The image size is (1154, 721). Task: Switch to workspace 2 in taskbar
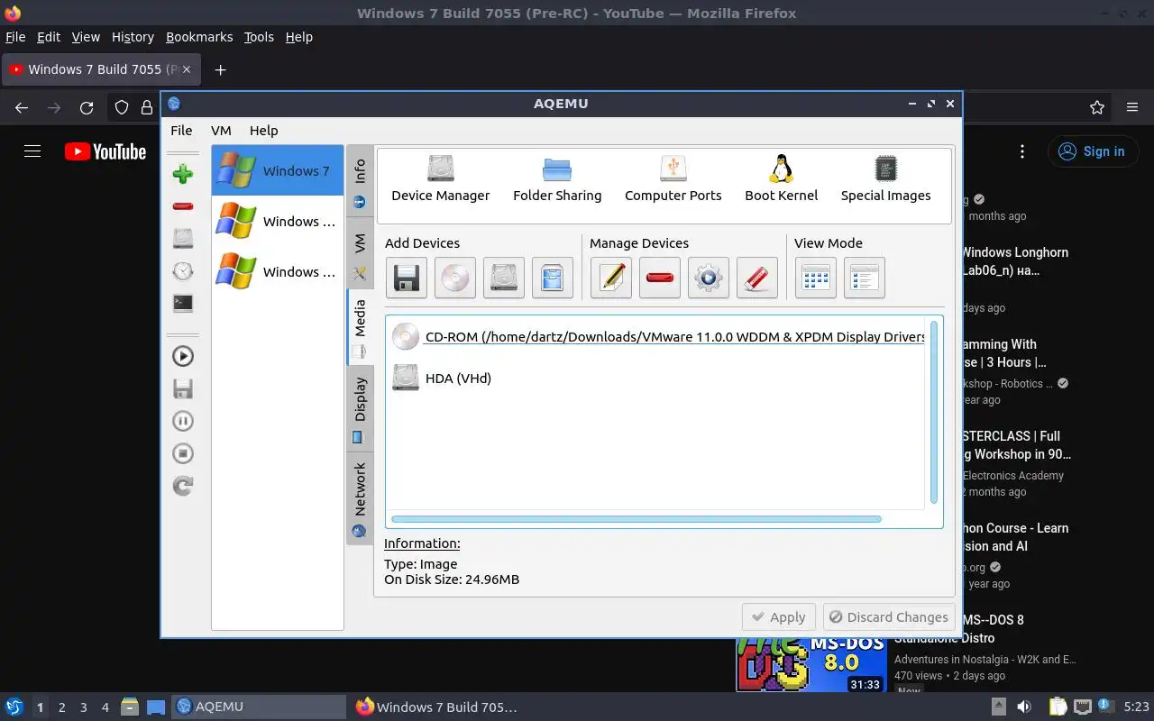[62, 707]
